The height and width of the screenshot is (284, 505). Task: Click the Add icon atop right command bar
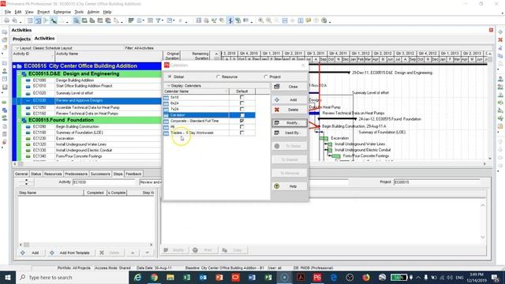click(500, 32)
